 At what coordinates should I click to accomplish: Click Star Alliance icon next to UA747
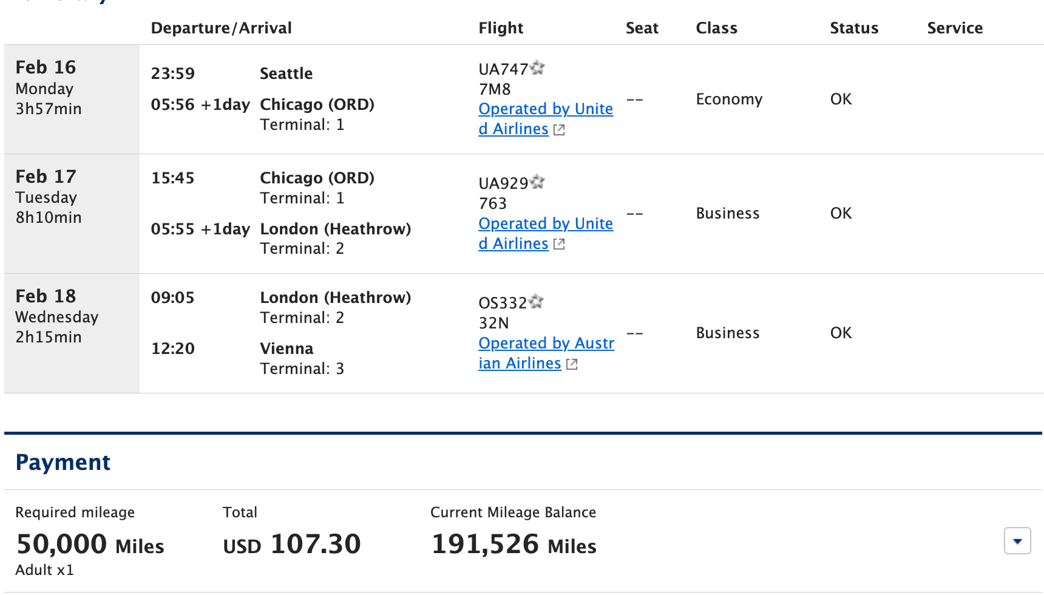pyautogui.click(x=538, y=68)
